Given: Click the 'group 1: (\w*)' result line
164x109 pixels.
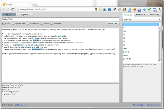Looking at the screenshot, I should [10, 94].
